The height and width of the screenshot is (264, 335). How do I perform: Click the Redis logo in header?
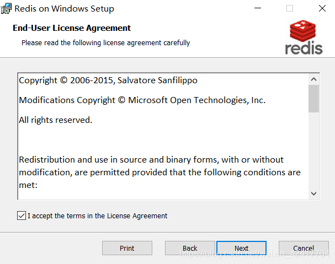pyautogui.click(x=304, y=37)
